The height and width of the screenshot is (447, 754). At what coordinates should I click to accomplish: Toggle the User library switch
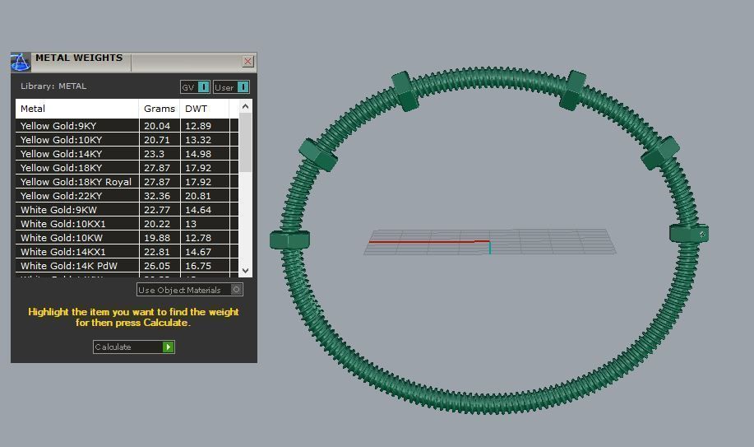click(231, 87)
